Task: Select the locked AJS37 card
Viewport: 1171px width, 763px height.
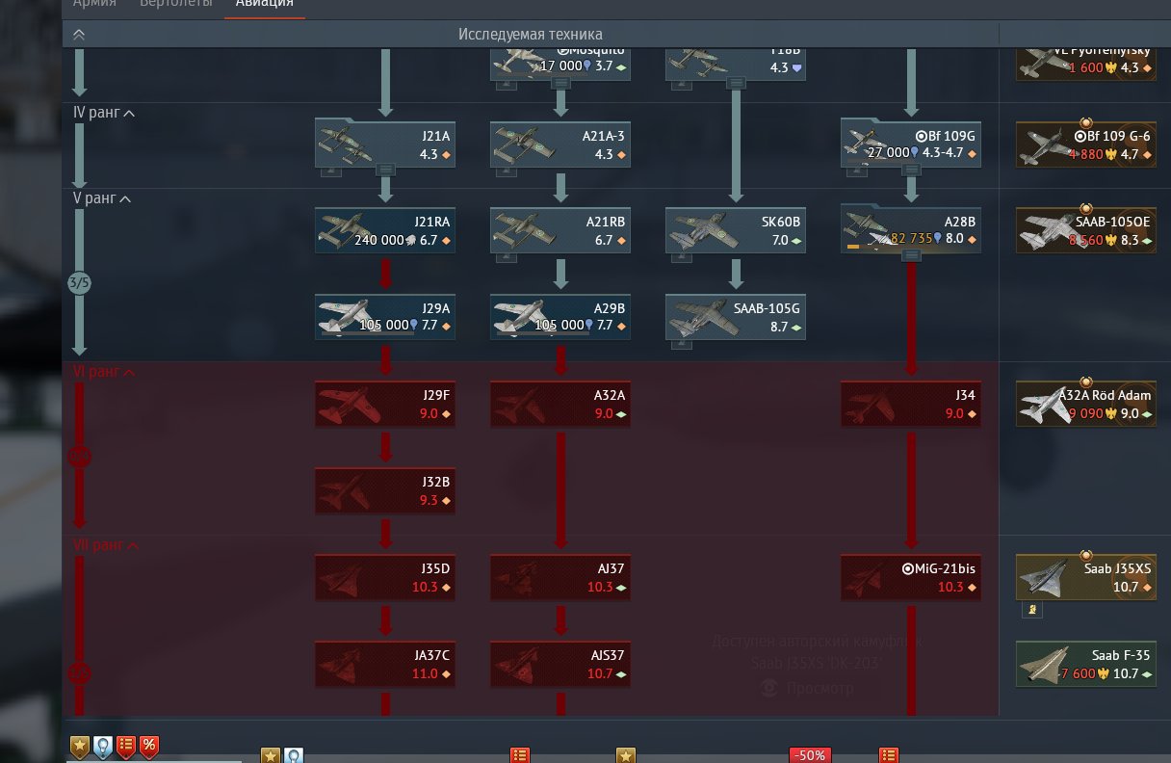Action: [560, 663]
